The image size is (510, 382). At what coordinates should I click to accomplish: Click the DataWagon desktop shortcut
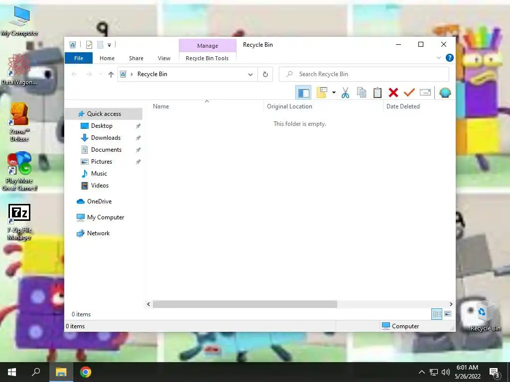point(19,70)
